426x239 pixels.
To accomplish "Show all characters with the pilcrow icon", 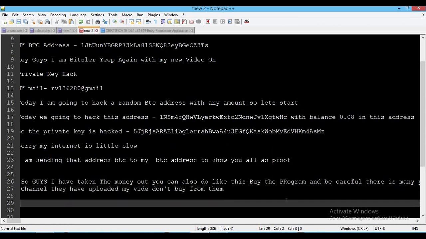I will [155, 22].
